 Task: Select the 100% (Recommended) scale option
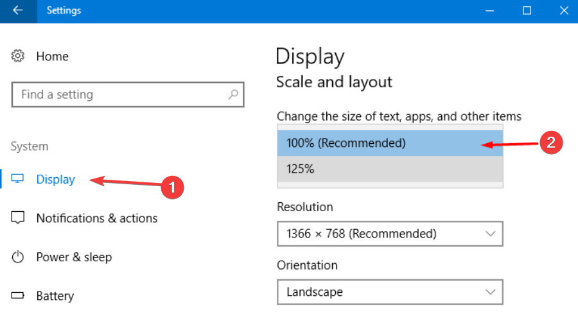click(x=347, y=143)
